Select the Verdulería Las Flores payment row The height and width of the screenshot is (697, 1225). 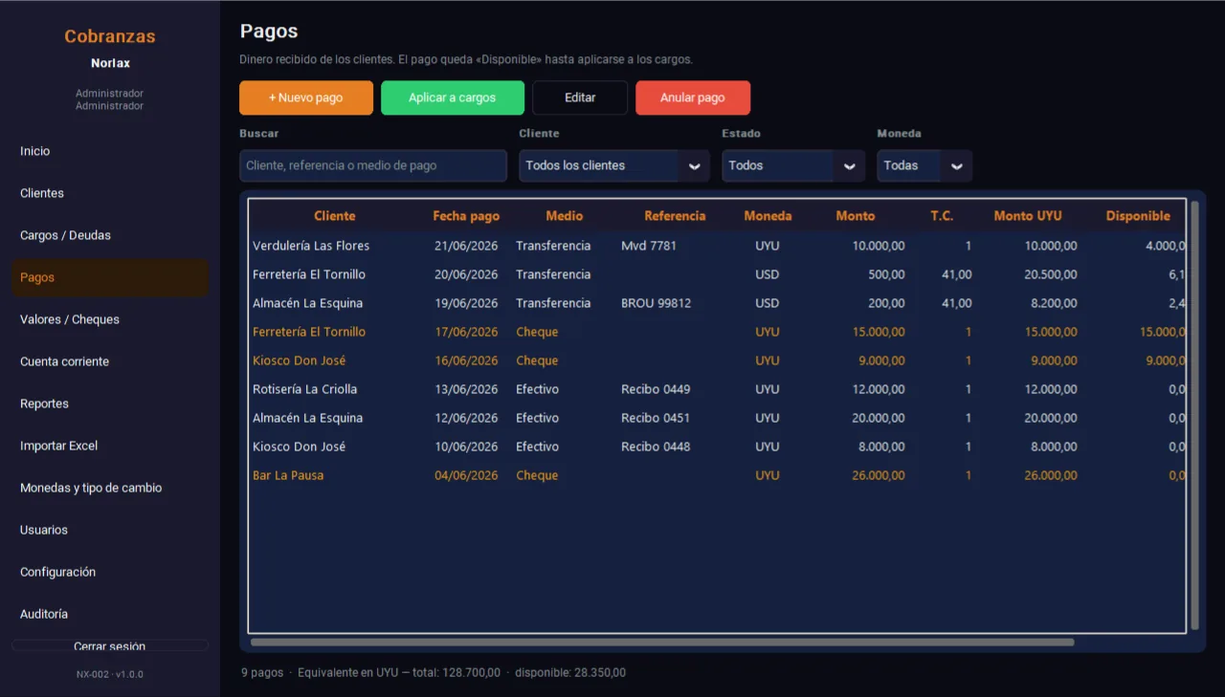(718, 246)
